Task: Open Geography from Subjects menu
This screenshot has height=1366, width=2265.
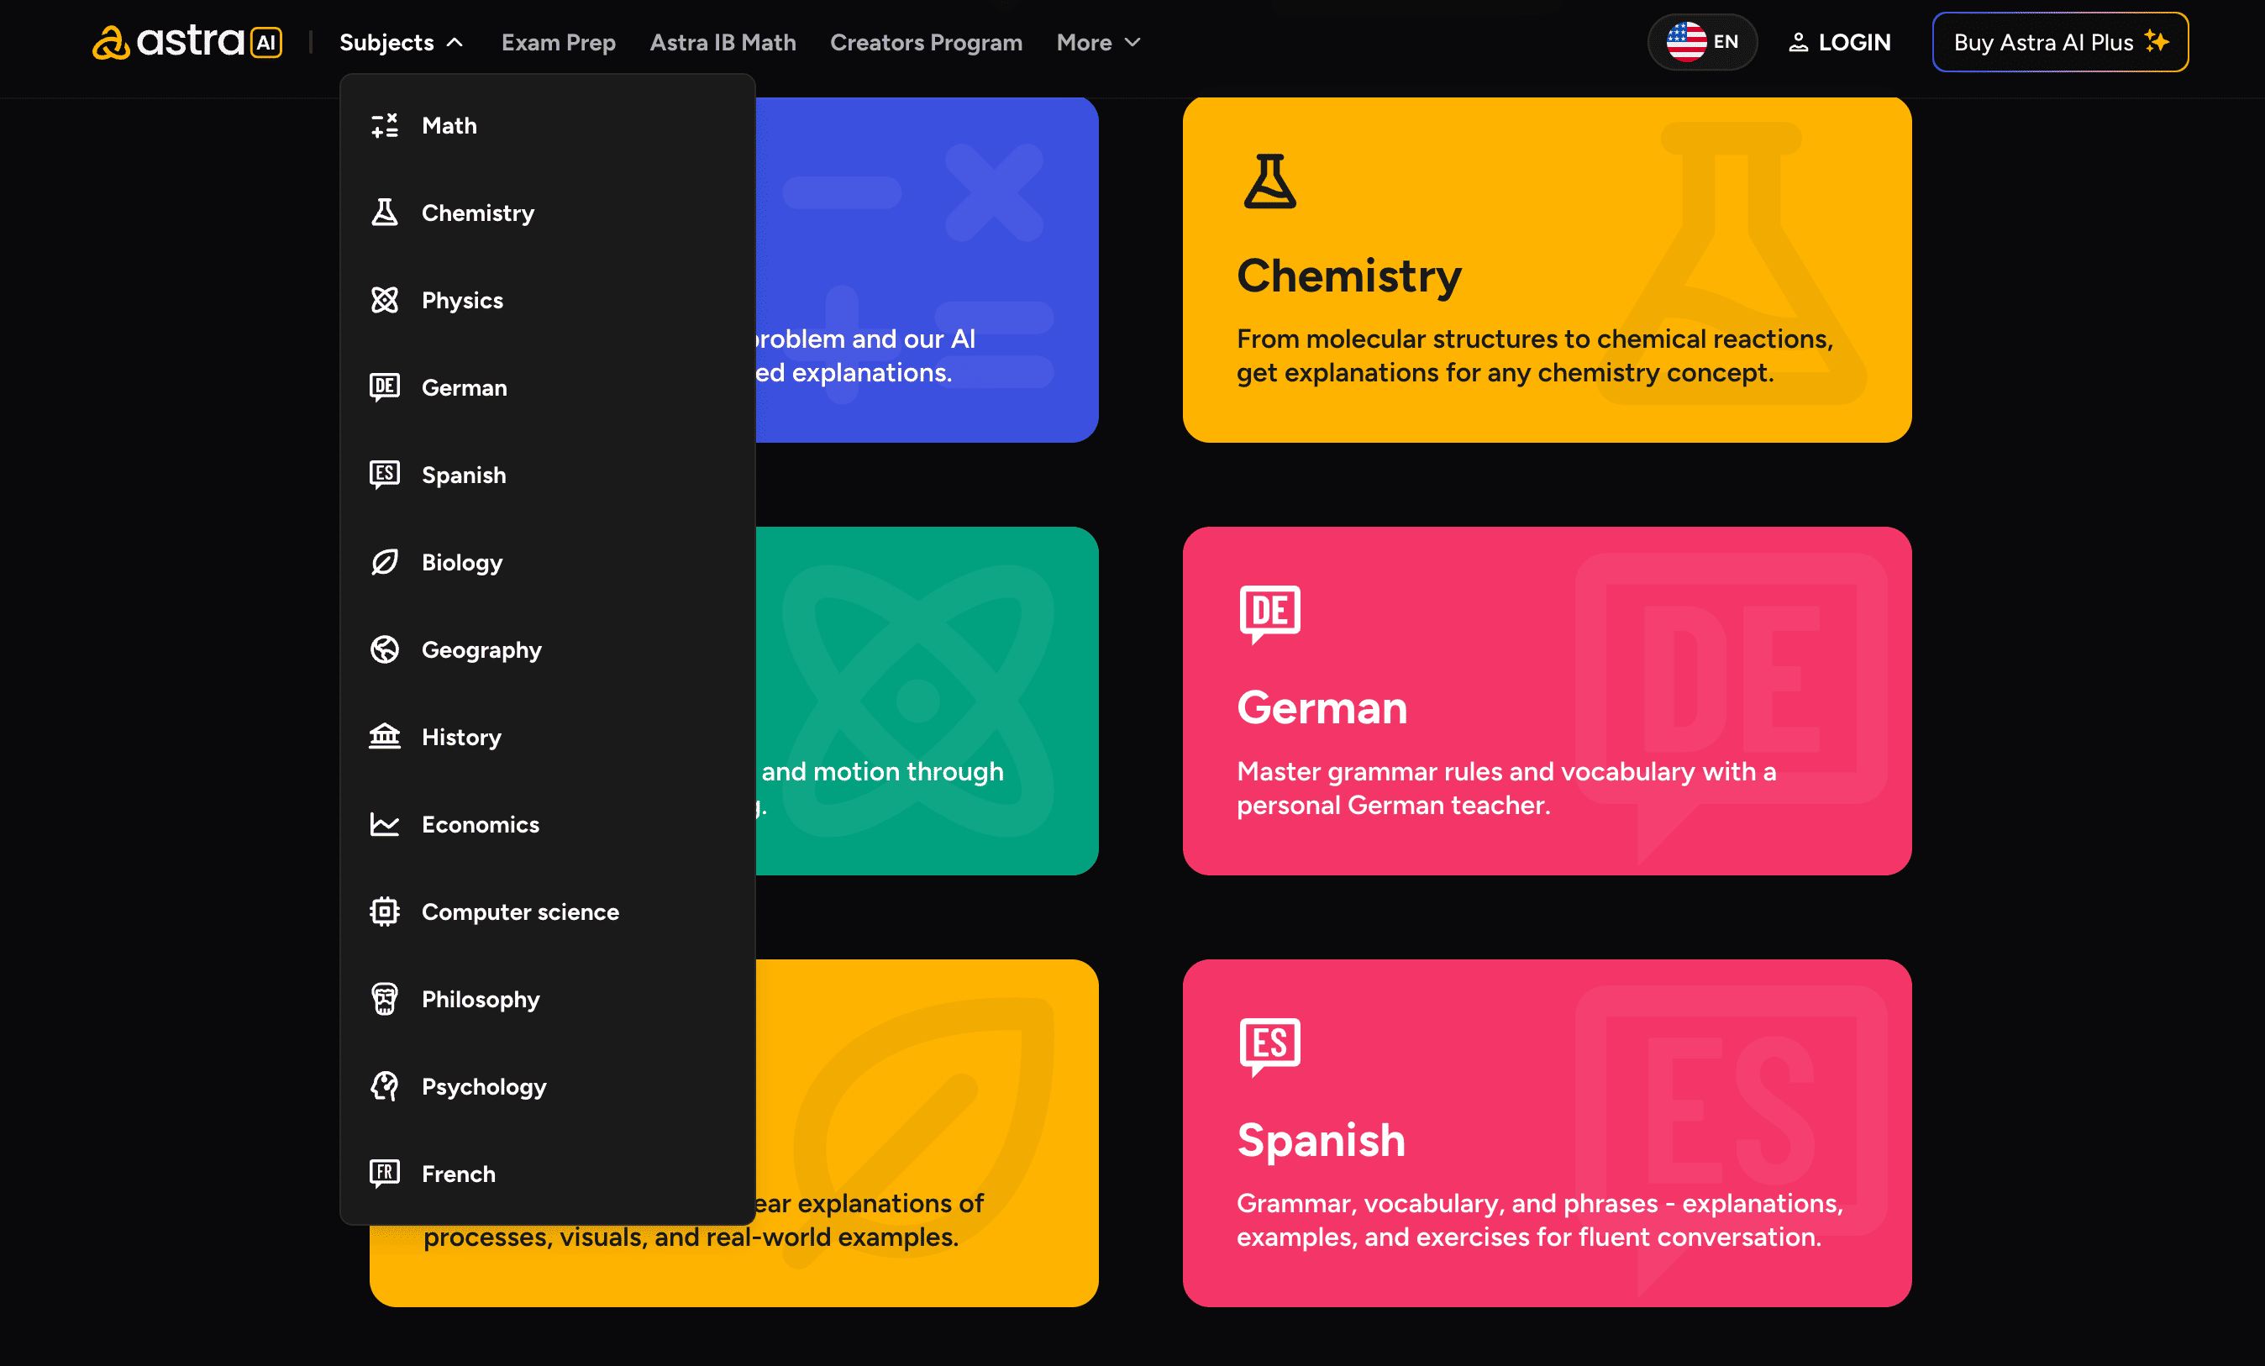Action: 547,650
